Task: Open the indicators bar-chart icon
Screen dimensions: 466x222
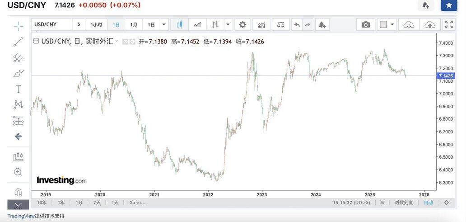Action: tap(261, 24)
